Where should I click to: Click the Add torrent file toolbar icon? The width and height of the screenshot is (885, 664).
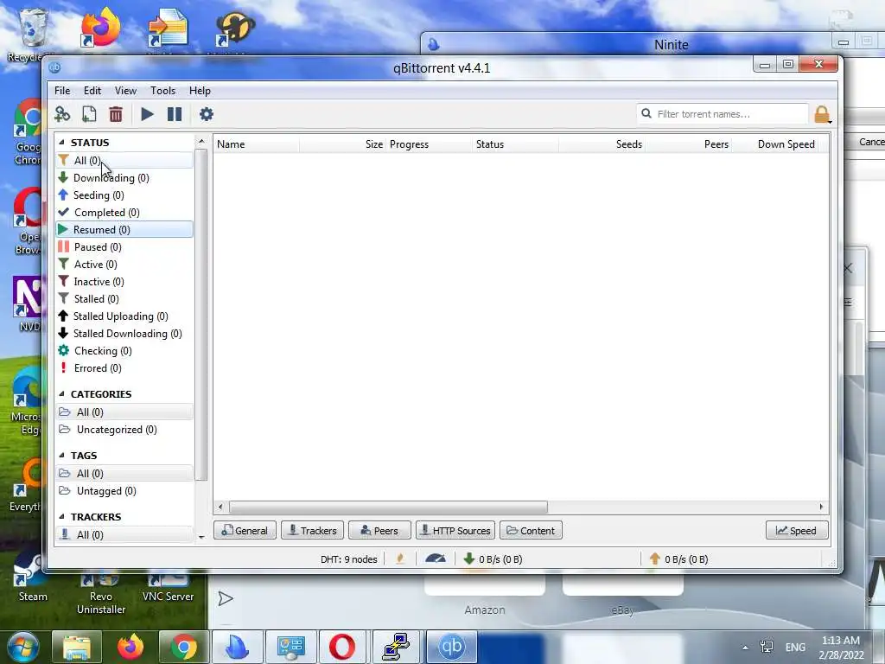coord(89,114)
